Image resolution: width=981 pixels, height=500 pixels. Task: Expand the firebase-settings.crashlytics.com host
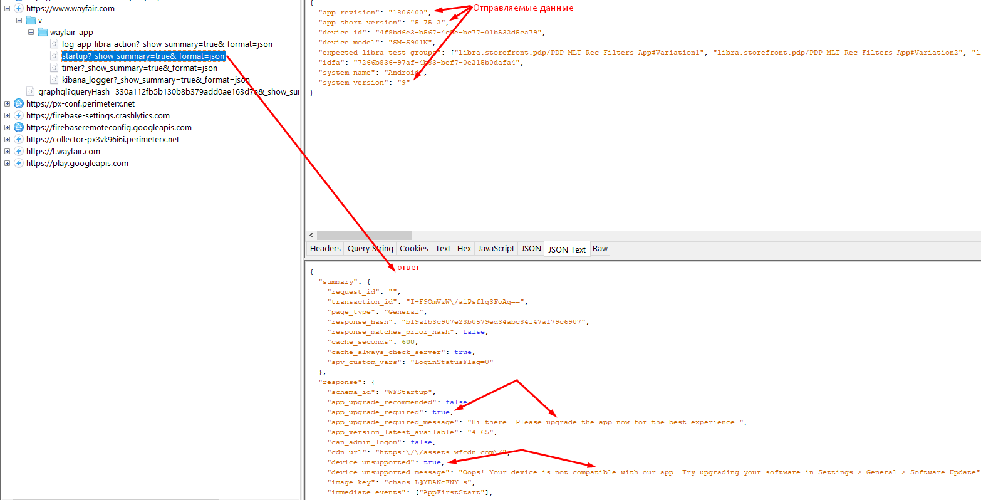tap(7, 116)
